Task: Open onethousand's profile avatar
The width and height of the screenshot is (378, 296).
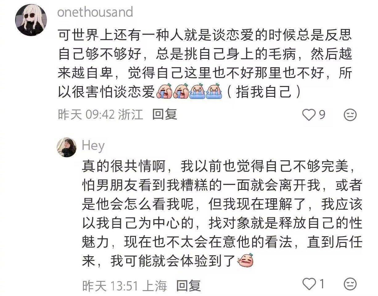Action: point(31,20)
